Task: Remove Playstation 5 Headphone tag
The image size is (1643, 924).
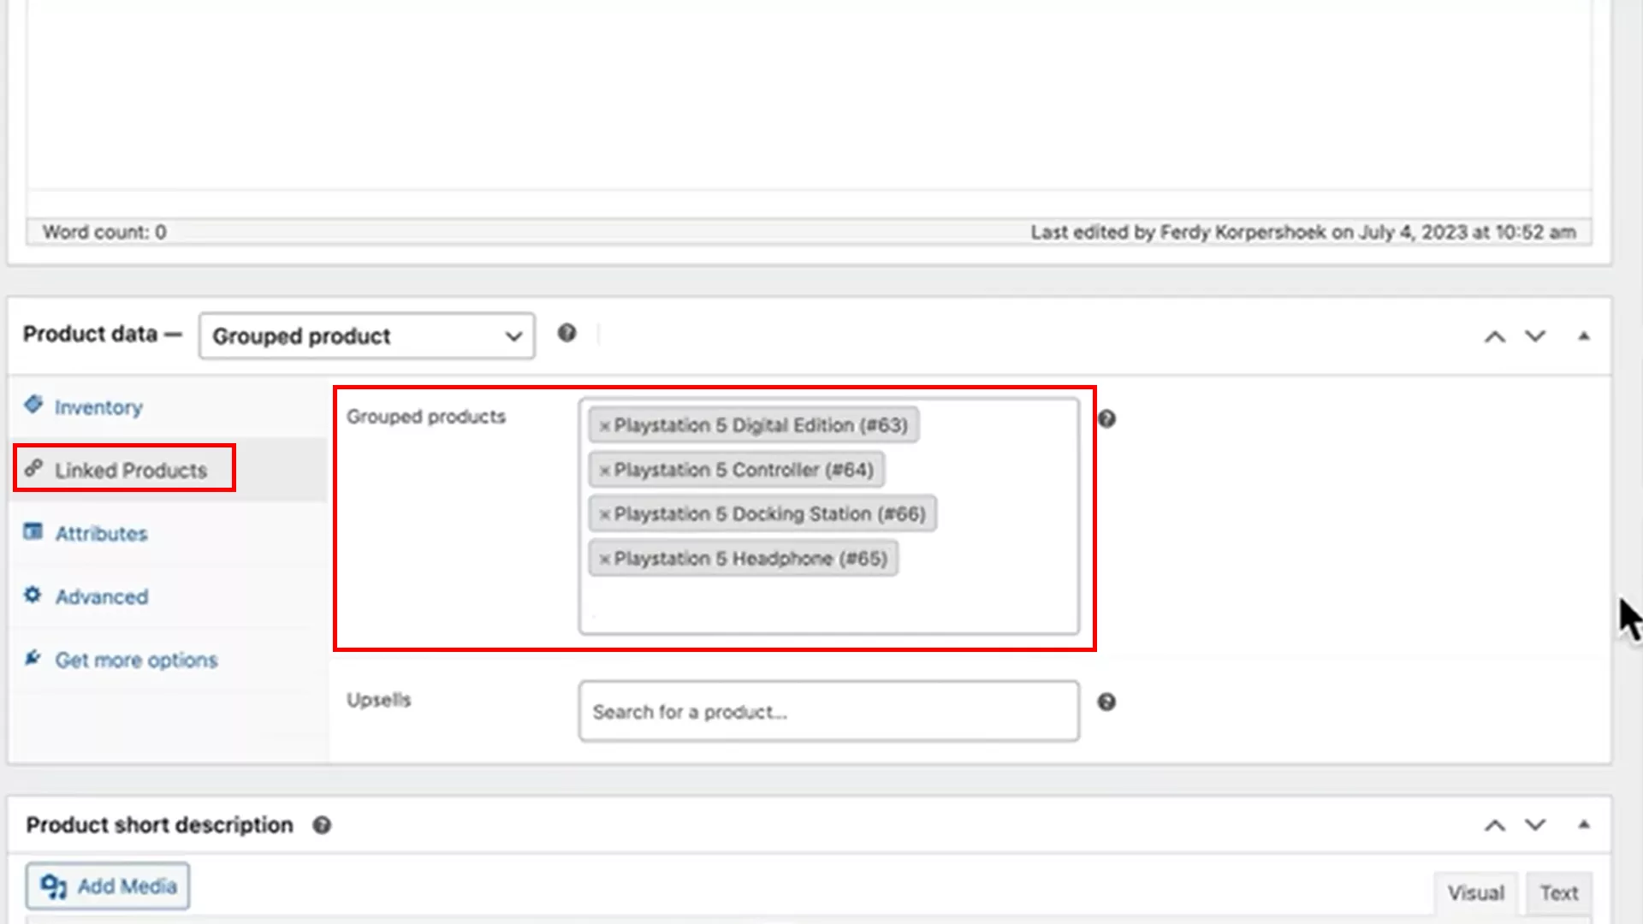Action: click(605, 558)
